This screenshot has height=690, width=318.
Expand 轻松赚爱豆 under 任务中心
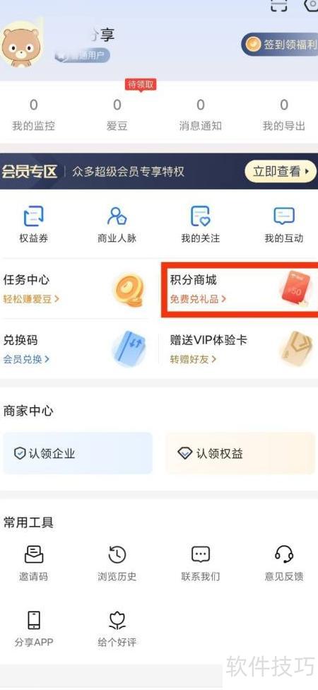[31, 299]
